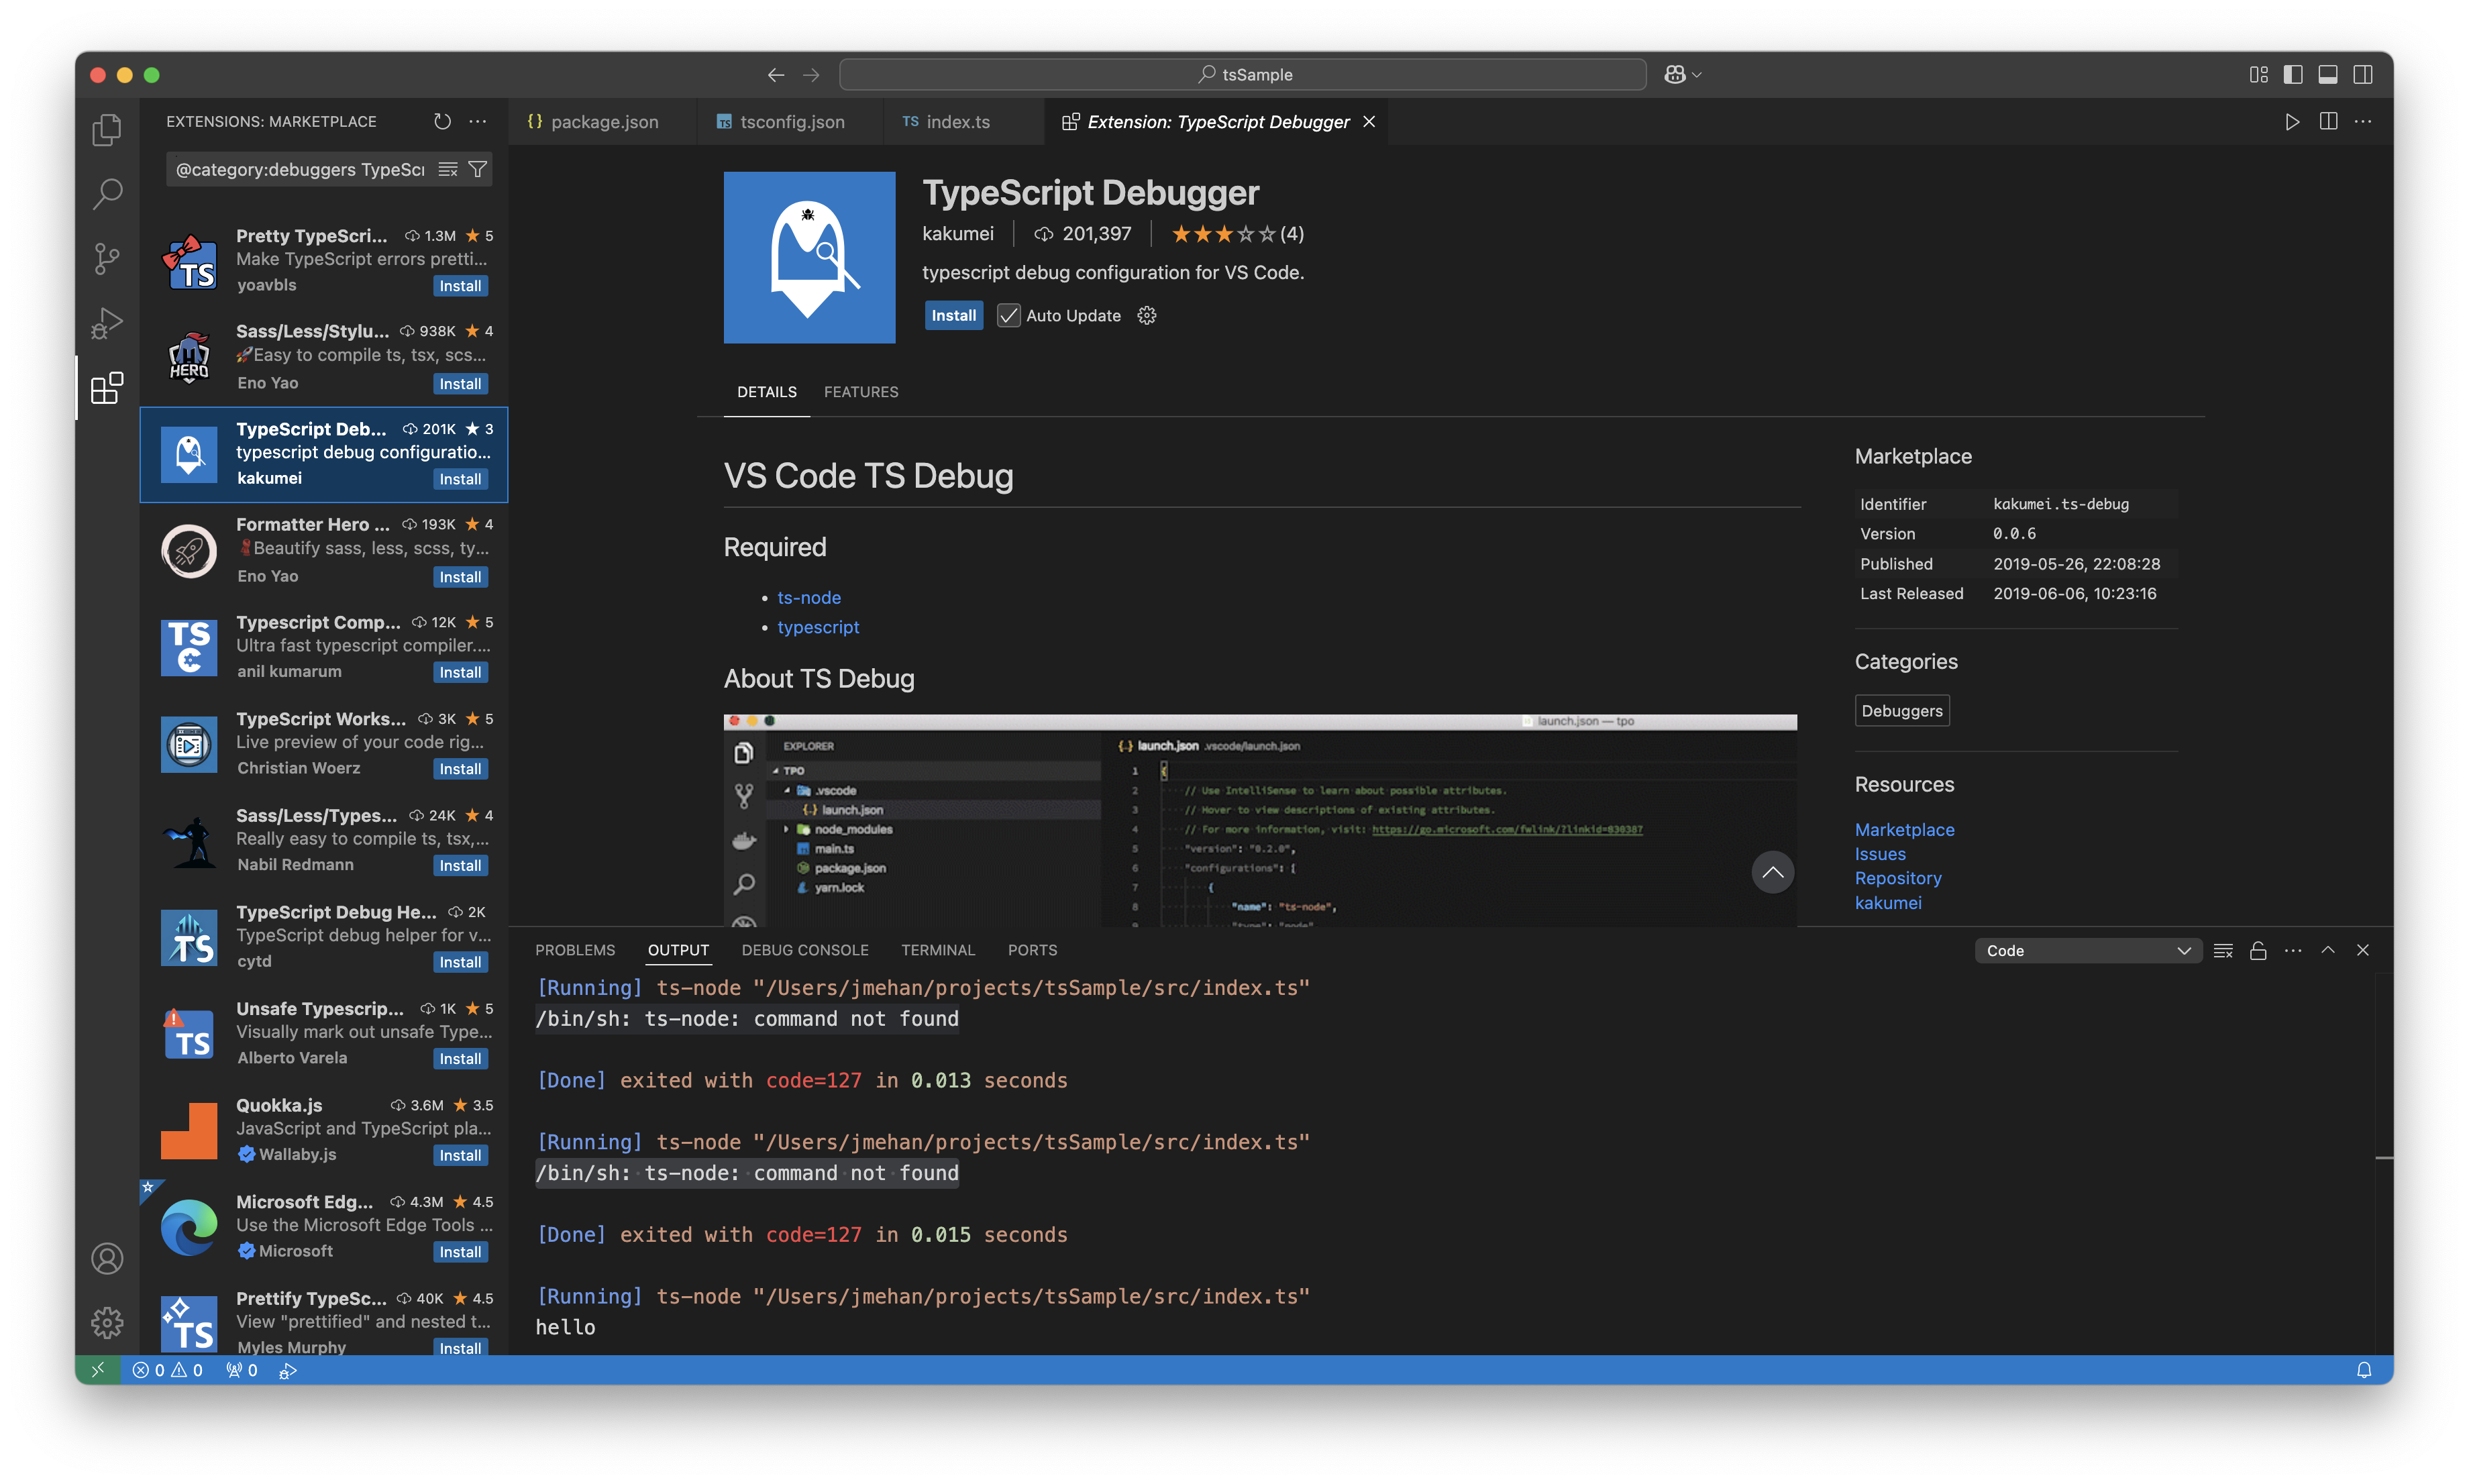
Task: Refresh the extensions marketplace list
Action: click(442, 121)
